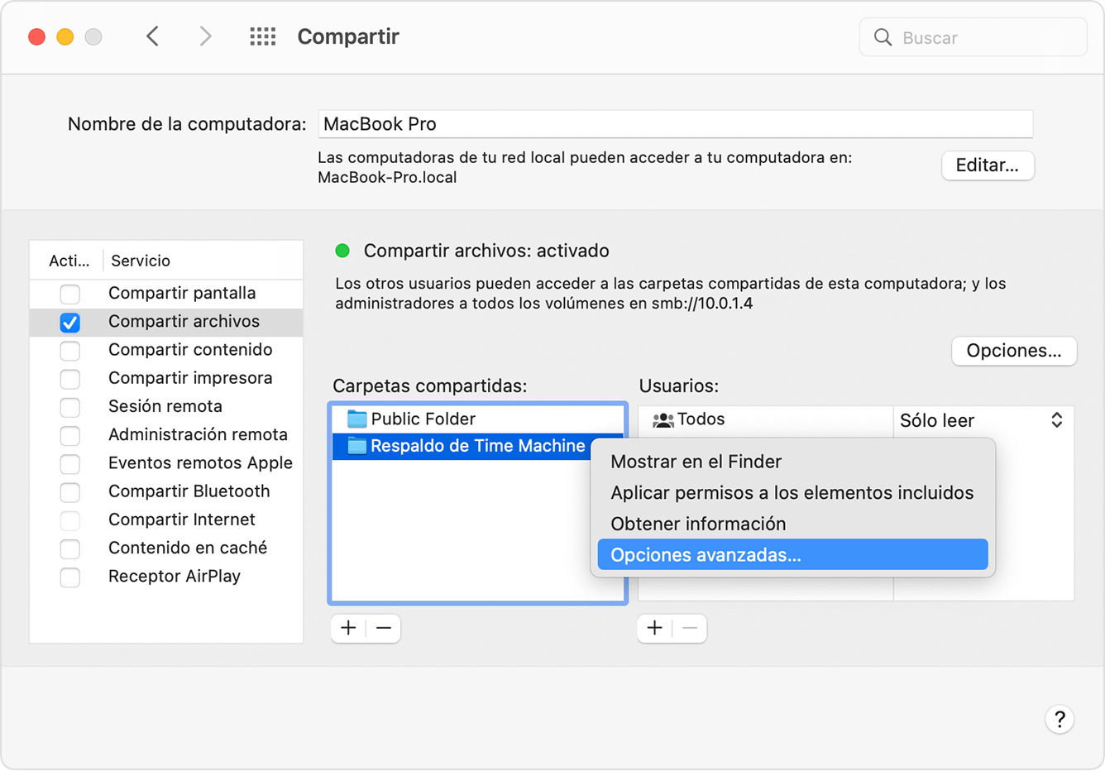Click the Public Folder folder icon
This screenshot has height=771, width=1105.
[356, 419]
